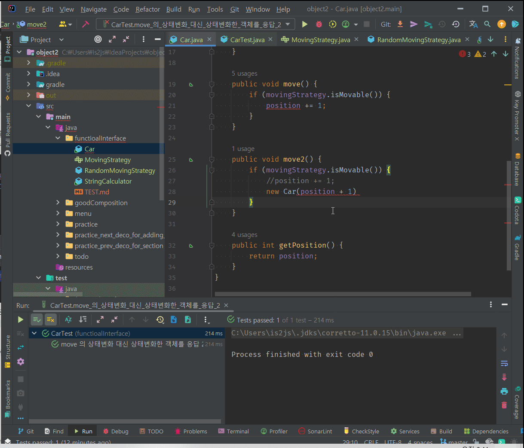Click the Debug bug icon in toolbar
This screenshot has width=524, height=448.
(319, 24)
